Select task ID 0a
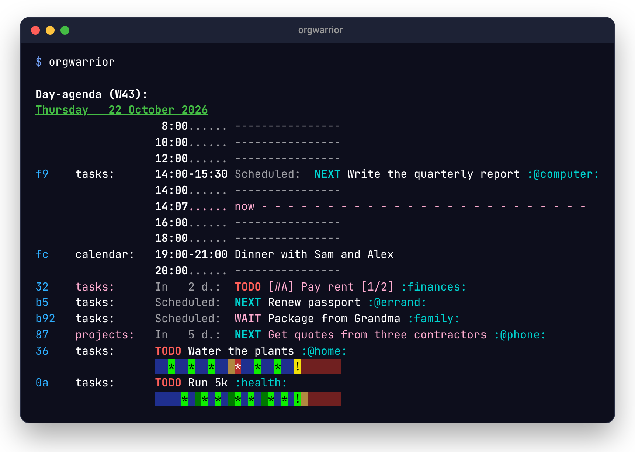This screenshot has width=635, height=452. pyautogui.click(x=42, y=383)
